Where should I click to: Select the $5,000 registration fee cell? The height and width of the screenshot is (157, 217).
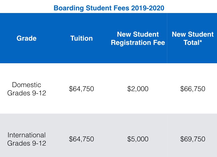(x=138, y=139)
